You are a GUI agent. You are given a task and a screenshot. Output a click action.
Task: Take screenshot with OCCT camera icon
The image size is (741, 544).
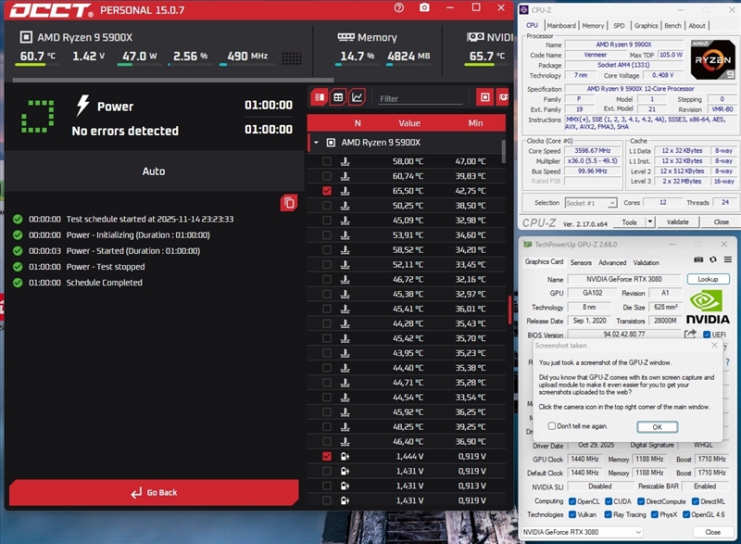pos(424,8)
